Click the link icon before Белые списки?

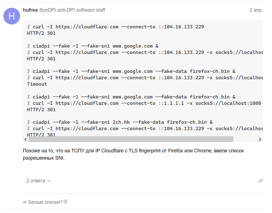click(x=24, y=202)
